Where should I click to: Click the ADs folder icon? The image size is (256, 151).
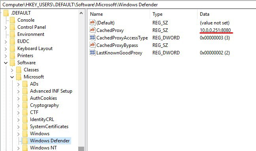25,84
